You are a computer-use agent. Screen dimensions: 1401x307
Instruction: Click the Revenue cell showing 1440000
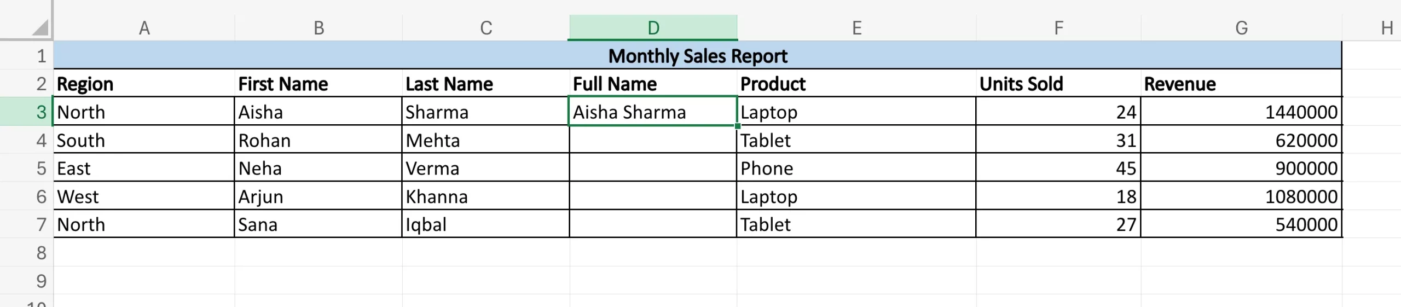(x=1241, y=112)
